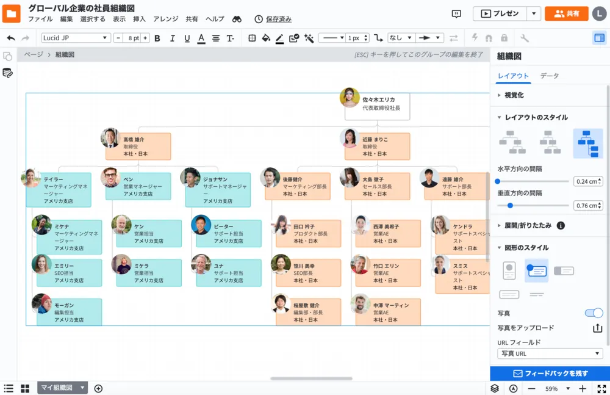This screenshot has height=395, width=610.
Task: Open the comments speech bubble icon
Action: (x=456, y=13)
